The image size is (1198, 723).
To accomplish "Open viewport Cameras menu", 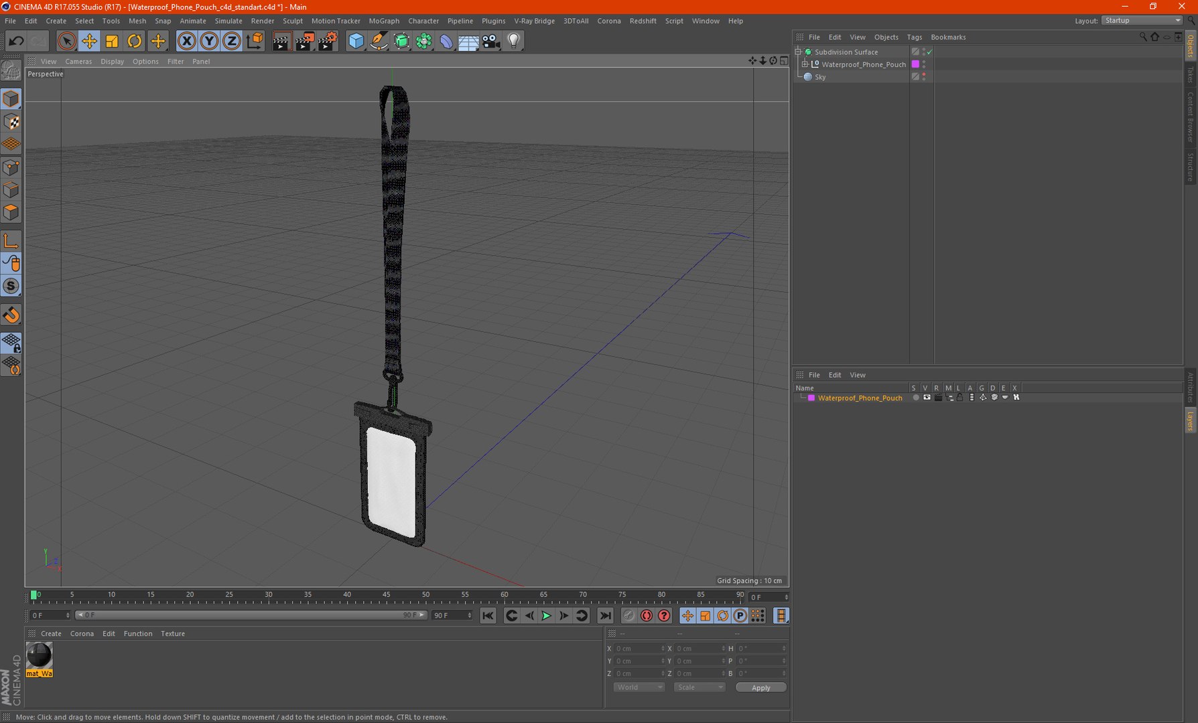I will 78,61.
